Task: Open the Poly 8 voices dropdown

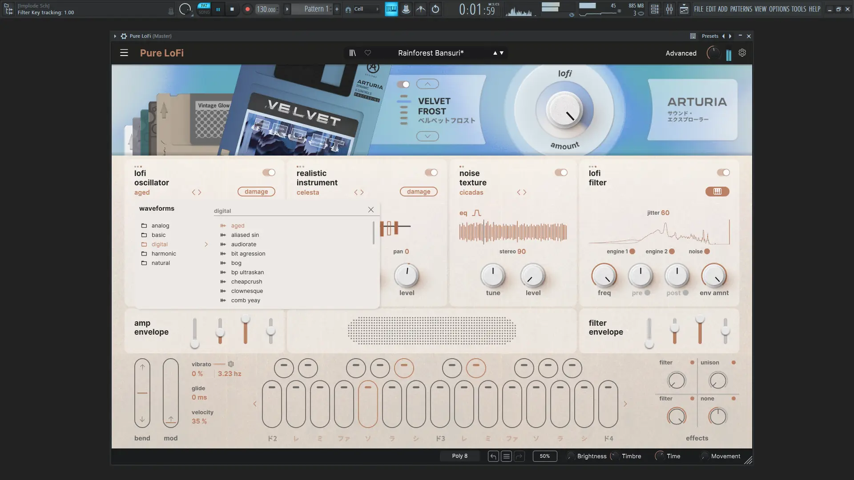Action: coord(459,456)
